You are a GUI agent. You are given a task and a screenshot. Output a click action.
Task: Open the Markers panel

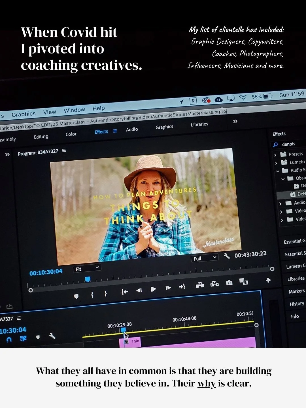point(297,291)
